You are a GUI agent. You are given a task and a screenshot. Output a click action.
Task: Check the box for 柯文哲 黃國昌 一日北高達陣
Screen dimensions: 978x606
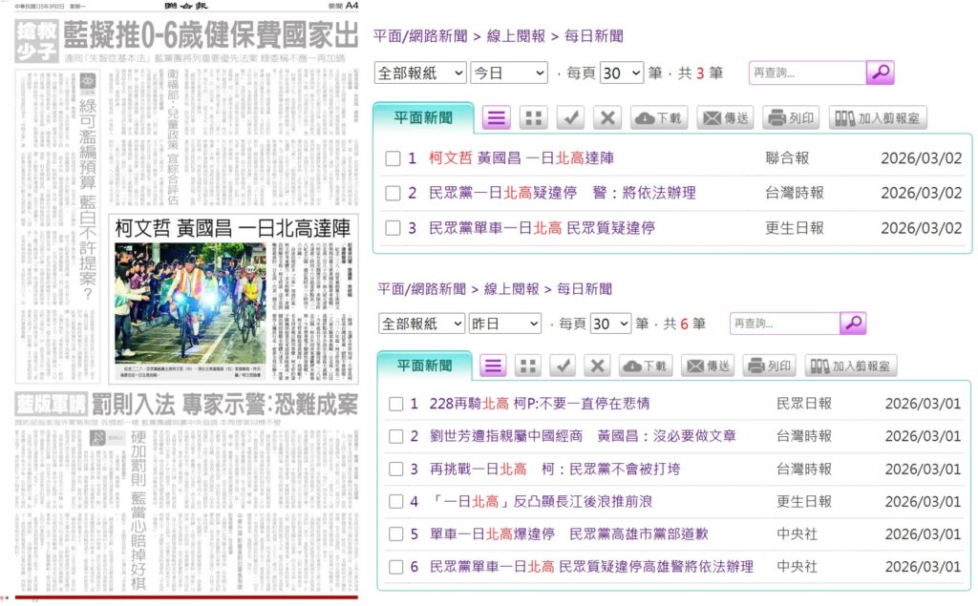click(393, 158)
